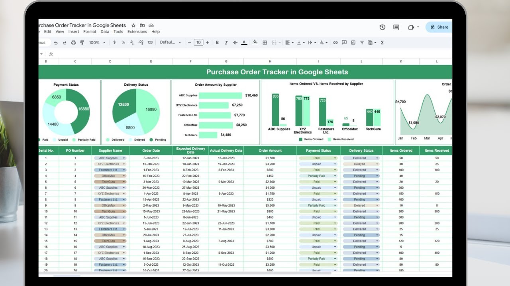Increase decimal places
510x286 pixels.
[x=141, y=43]
